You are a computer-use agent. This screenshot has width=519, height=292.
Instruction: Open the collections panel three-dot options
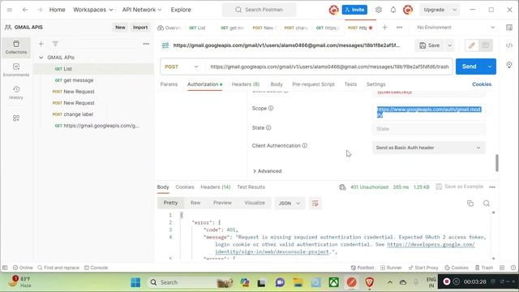(146, 44)
